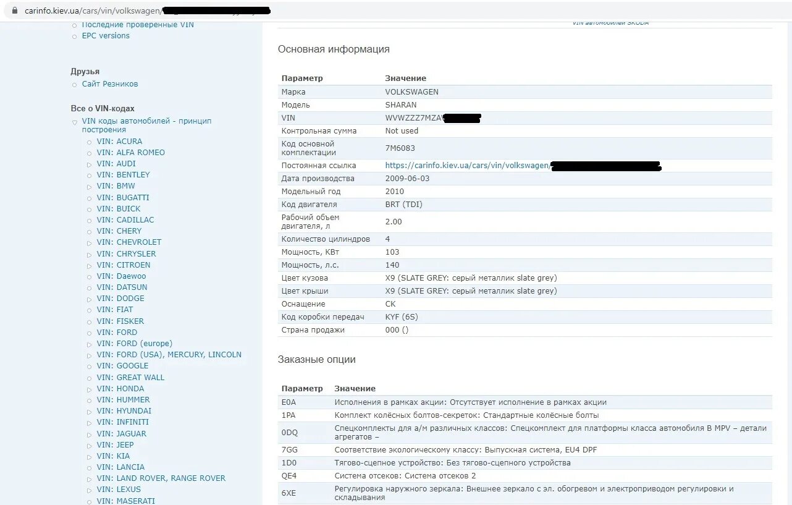Open 'VIN коды автомобилей - принцип построения' link

coord(146,125)
